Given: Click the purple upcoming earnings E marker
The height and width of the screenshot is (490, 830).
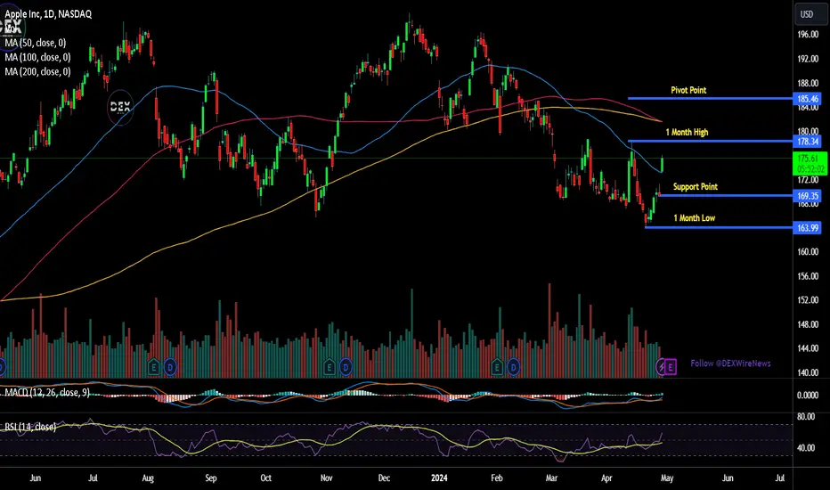Looking at the screenshot, I should coord(671,366).
